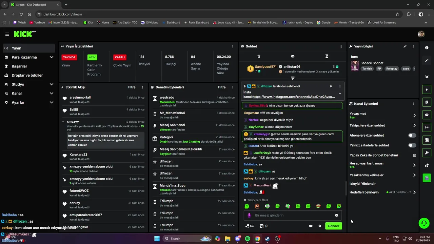Image resolution: width=434 pixels, height=244 pixels.
Task: Open pinned message three-dot menu
Action: pyautogui.click(x=340, y=86)
